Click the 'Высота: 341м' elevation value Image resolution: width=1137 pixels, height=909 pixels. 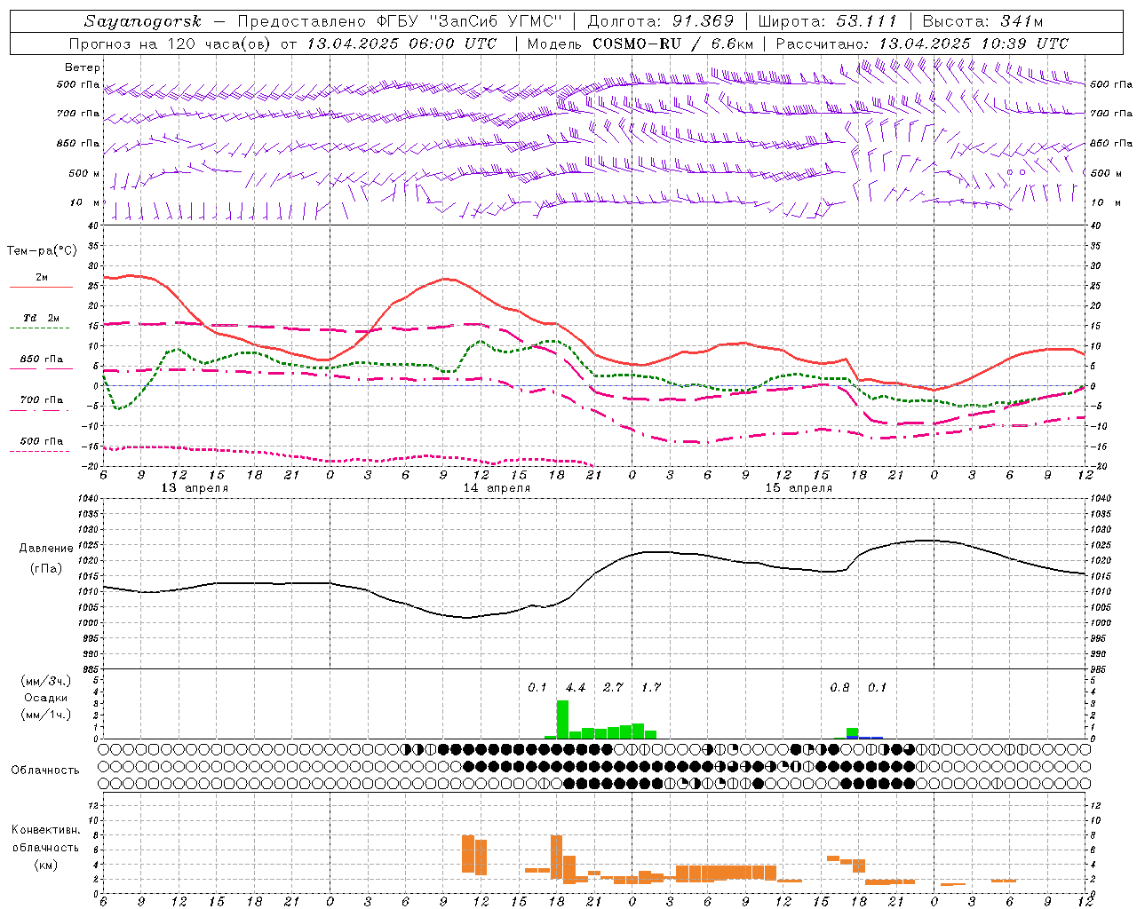[x=982, y=21]
